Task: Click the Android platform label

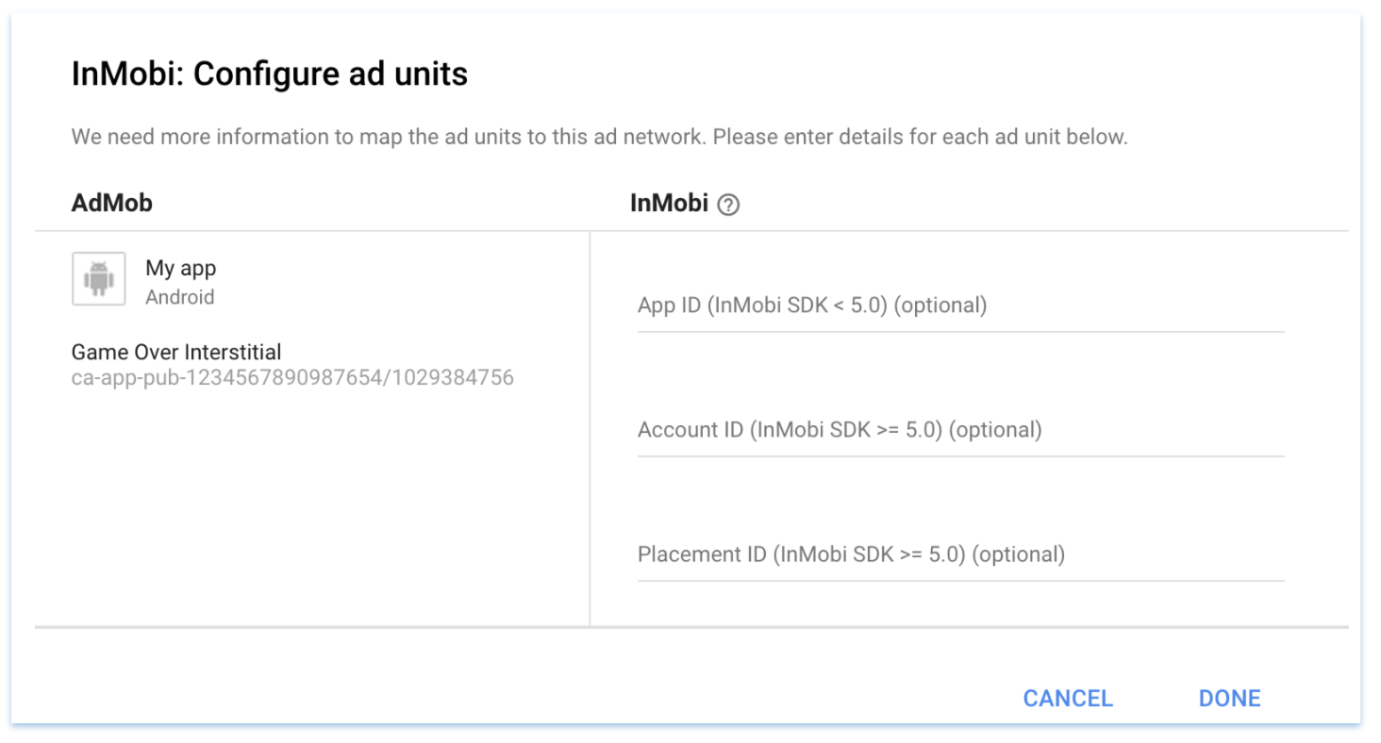Action: (179, 297)
